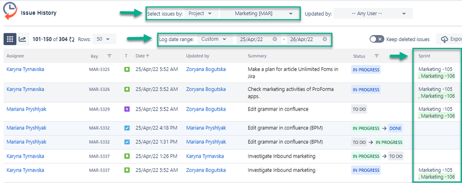Screen dimensions: 462x183
Task: Click Sprint value Marketing -105 for MAR-5329
Action: (x=436, y=109)
